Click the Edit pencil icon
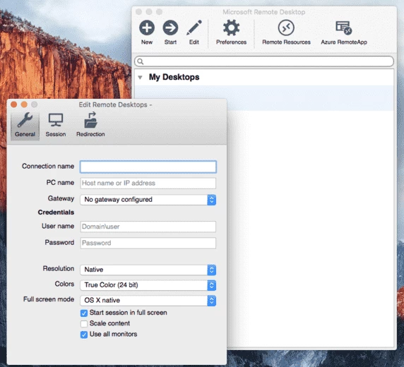 click(194, 28)
